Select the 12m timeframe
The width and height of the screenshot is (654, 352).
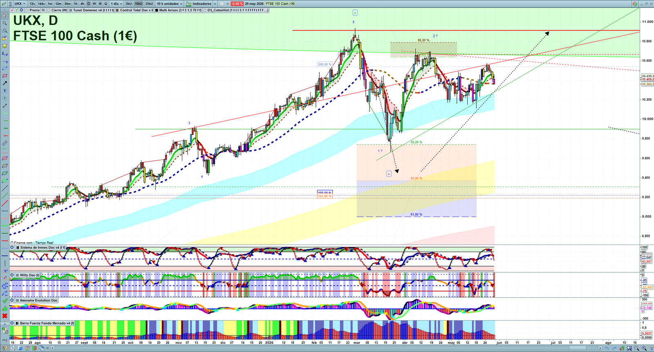pyautogui.click(x=58, y=4)
